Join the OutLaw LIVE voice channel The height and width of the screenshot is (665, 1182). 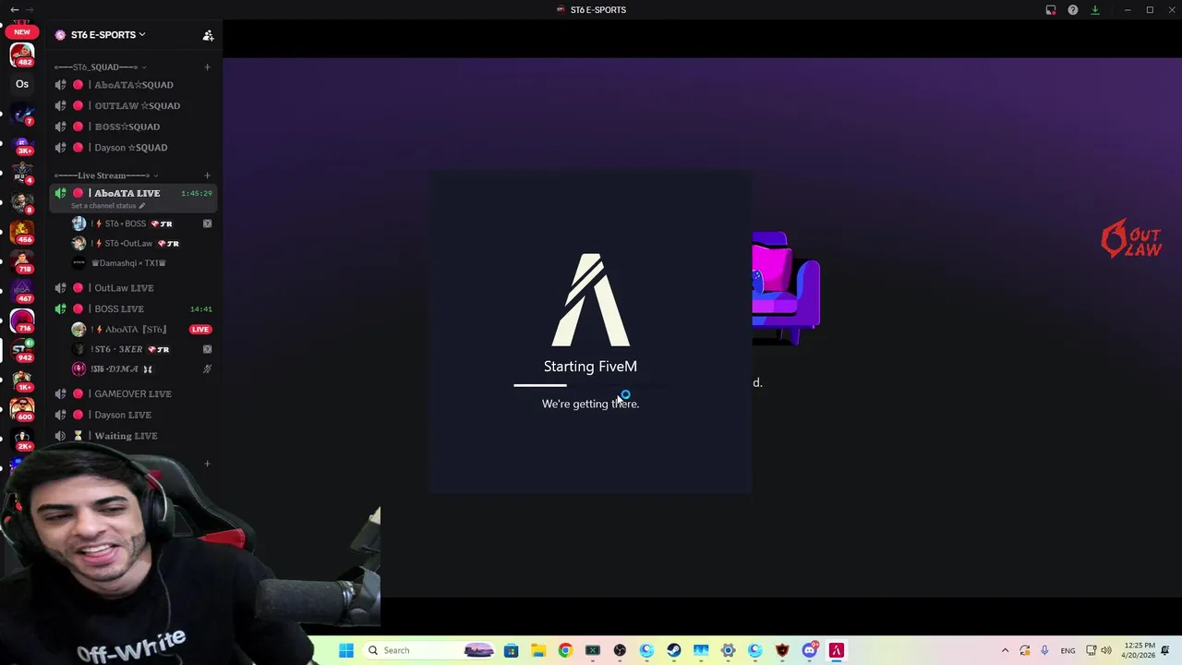click(133, 288)
